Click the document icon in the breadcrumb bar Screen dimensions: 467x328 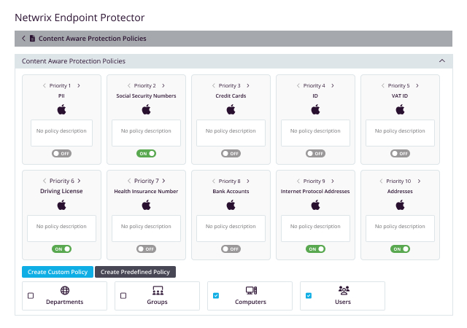tap(32, 39)
